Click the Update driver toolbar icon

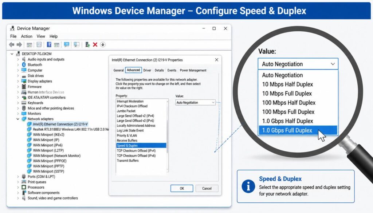tap(87, 44)
